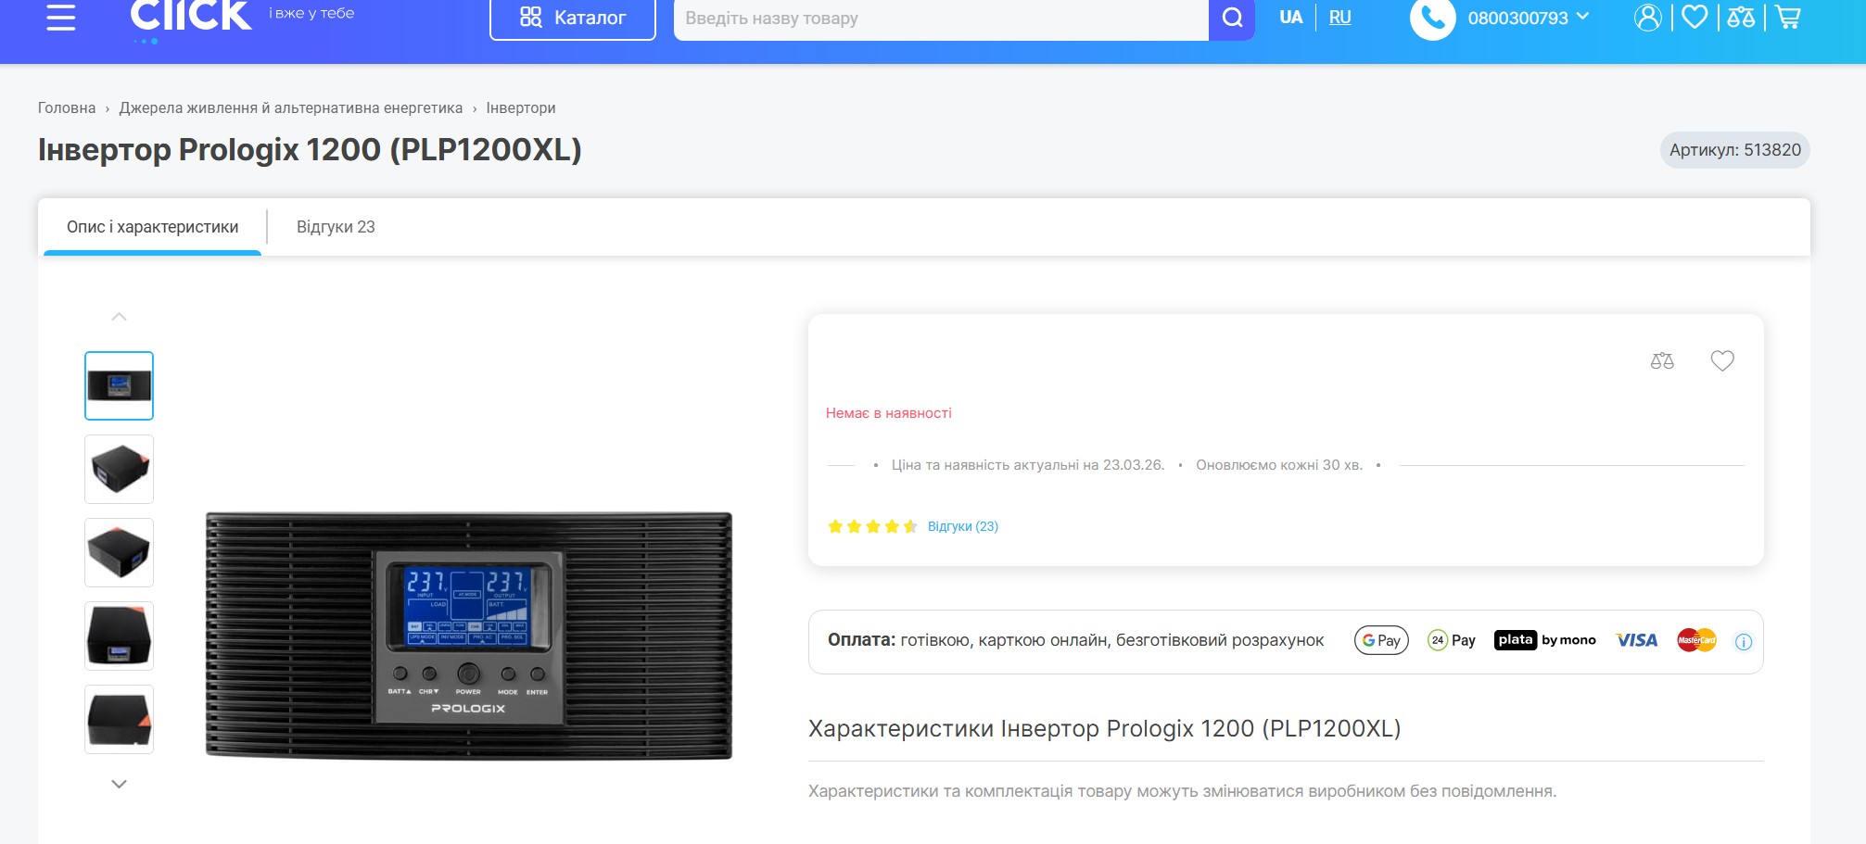
Task: Select the second product thumbnail image
Action: (119, 470)
